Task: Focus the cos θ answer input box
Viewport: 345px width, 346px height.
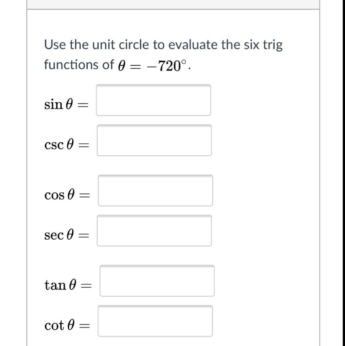Action: pyautogui.click(x=156, y=191)
